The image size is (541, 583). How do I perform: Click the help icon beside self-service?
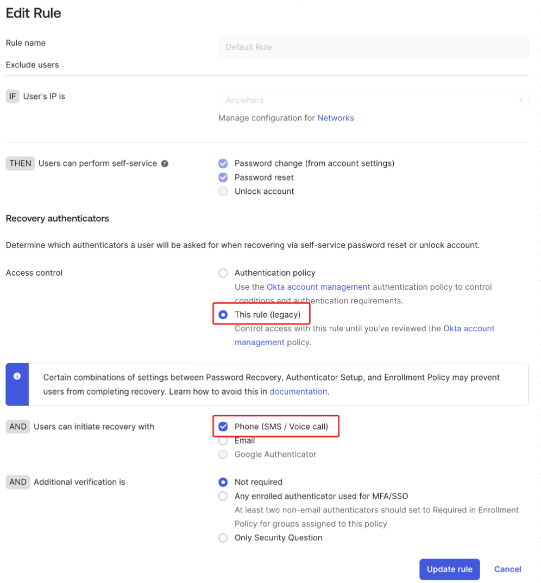click(165, 163)
